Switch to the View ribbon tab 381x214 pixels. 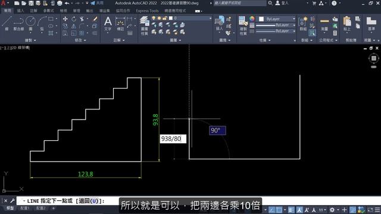63,11
